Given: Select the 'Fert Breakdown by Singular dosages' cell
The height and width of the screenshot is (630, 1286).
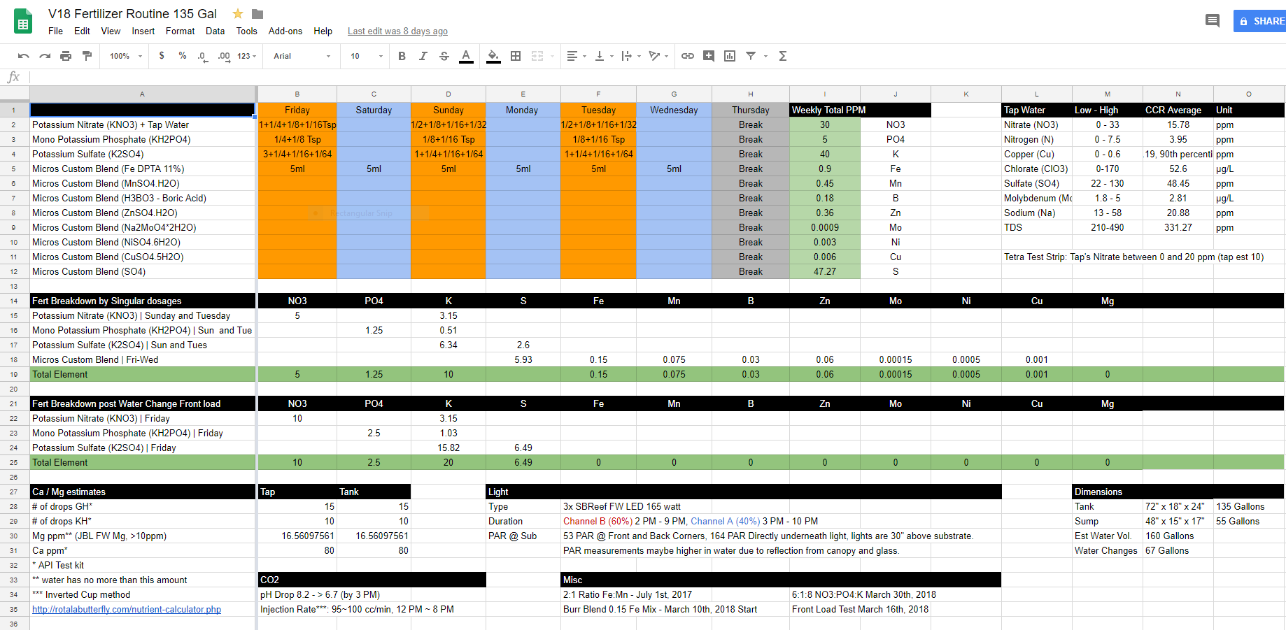Looking at the screenshot, I should coord(143,301).
